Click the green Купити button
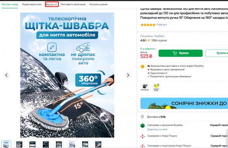 tap(180, 53)
